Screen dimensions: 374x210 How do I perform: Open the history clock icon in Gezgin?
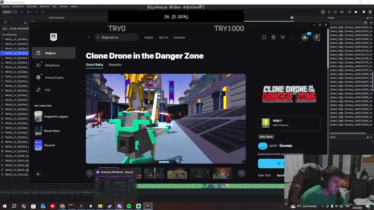pyautogui.click(x=366, y=23)
